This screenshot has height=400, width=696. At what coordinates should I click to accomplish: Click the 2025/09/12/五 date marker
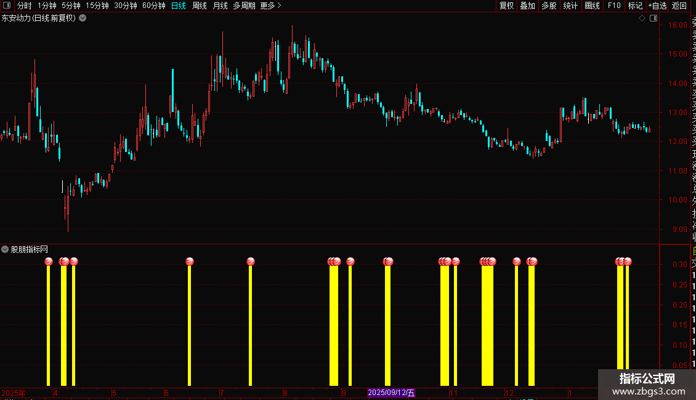[391, 393]
